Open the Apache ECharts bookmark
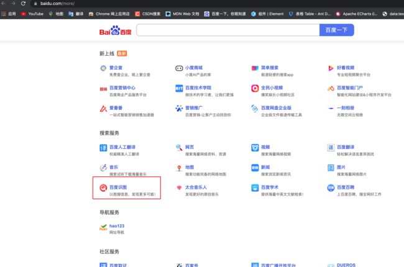The height and width of the screenshot is (267, 404). tap(357, 14)
